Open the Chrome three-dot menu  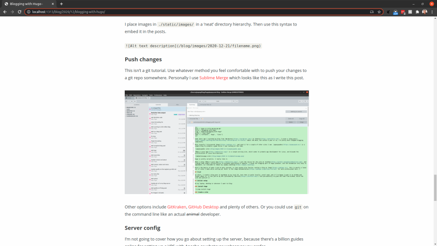coord(432,11)
